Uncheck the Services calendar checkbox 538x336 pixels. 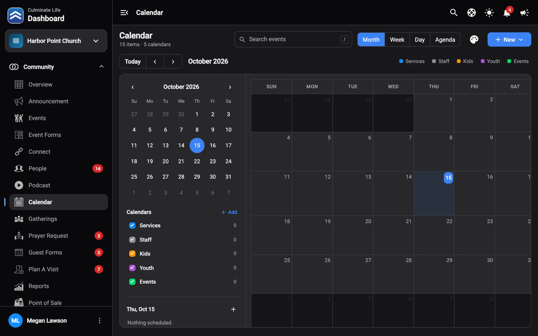click(132, 225)
